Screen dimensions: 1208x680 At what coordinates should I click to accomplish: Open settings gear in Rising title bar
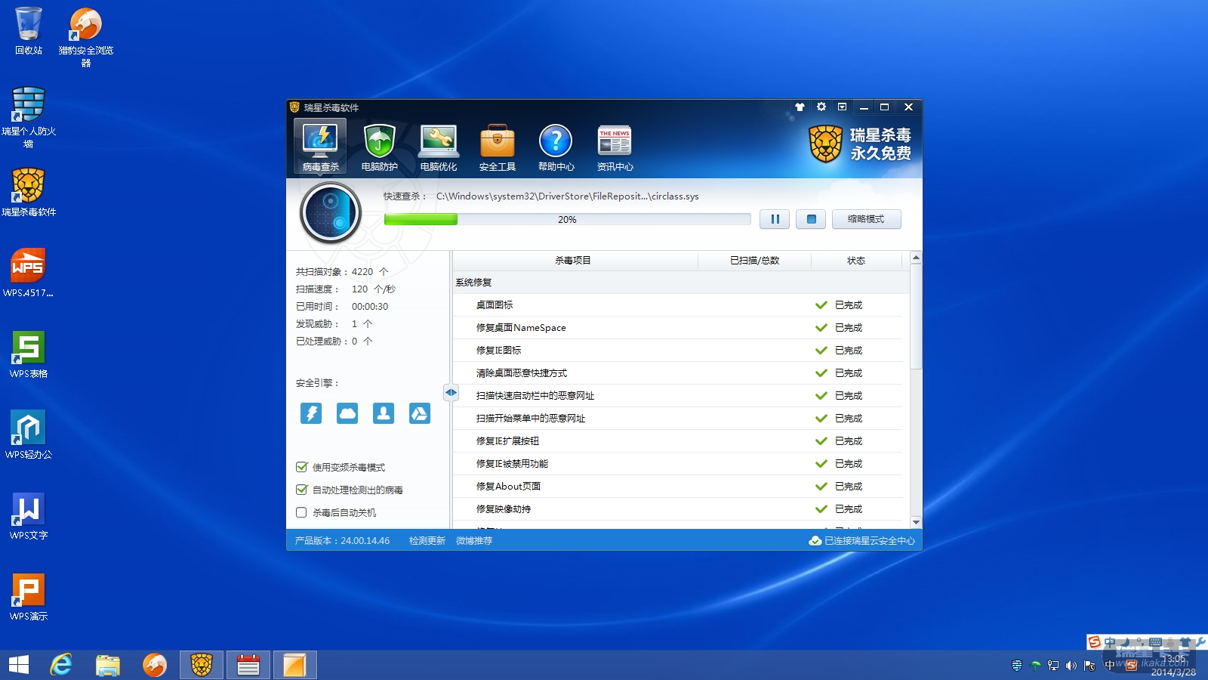coord(821,107)
